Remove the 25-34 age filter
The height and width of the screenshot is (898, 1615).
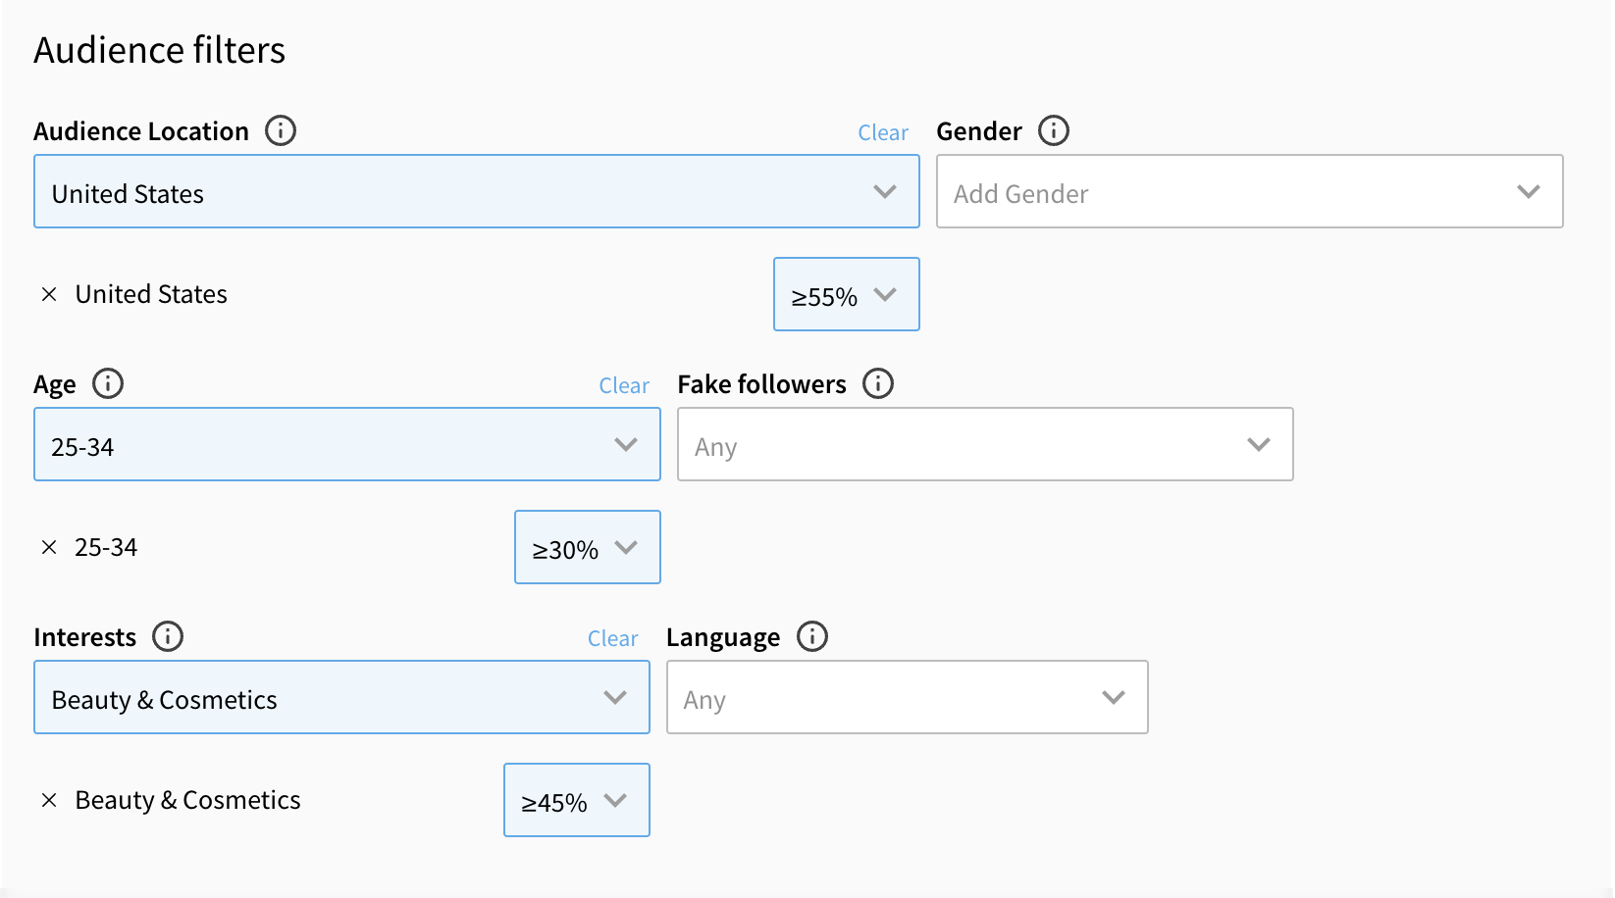pos(49,547)
